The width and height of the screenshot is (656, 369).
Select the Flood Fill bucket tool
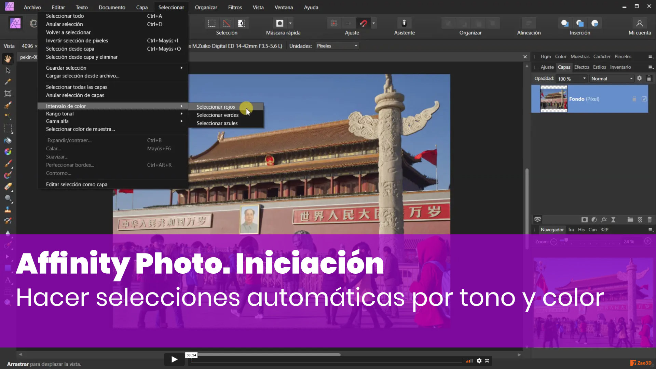click(x=8, y=140)
